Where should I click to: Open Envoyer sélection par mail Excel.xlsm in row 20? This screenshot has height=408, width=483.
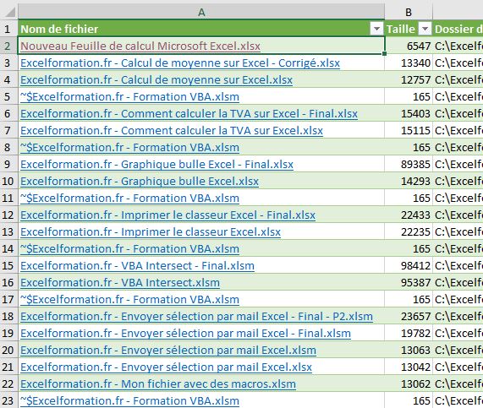point(168,351)
